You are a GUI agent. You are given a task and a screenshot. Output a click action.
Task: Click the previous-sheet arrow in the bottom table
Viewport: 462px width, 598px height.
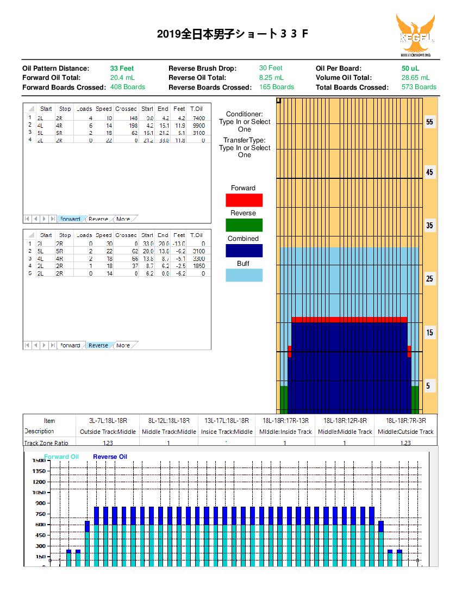(35, 345)
